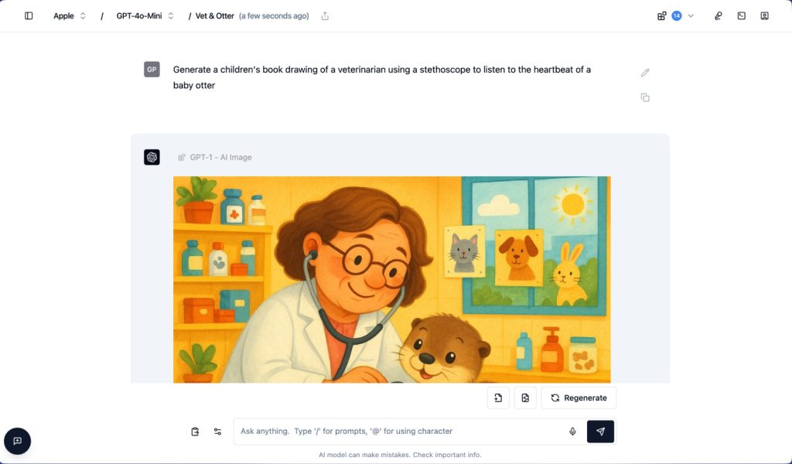Click the share conversation icon
The width and height of the screenshot is (792, 464).
pos(325,16)
